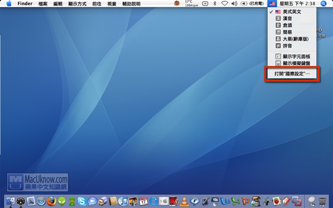Open Address Book in the Dock
The image size is (333, 208).
(113, 201)
